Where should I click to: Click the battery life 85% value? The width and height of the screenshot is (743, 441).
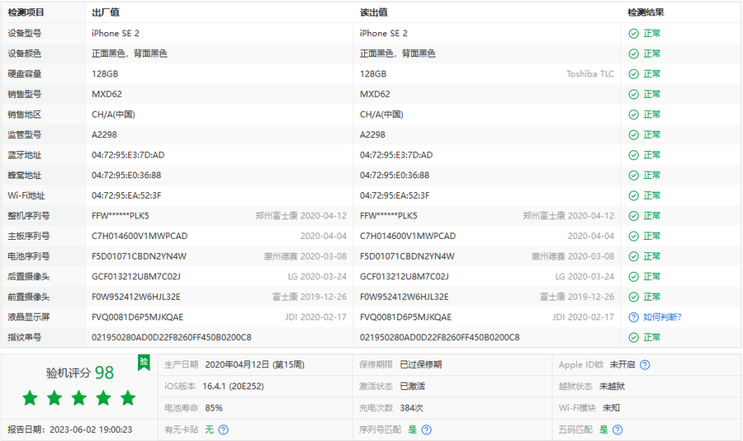pos(214,408)
